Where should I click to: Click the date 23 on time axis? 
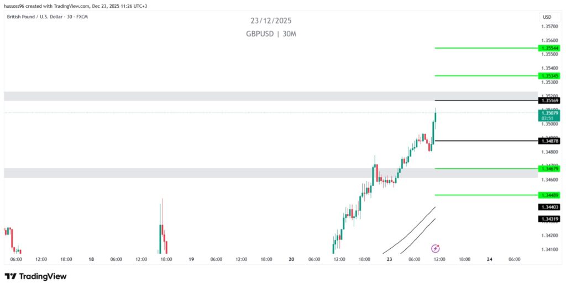click(389, 259)
